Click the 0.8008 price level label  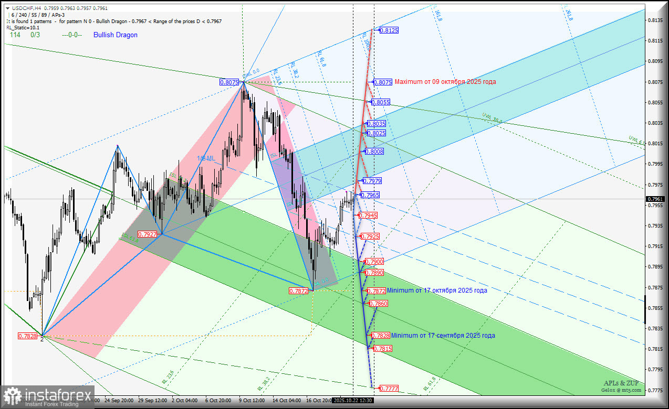click(374, 152)
